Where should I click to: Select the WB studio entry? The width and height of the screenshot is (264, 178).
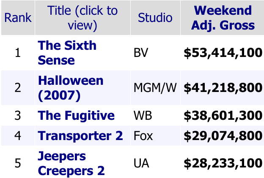pyautogui.click(x=142, y=116)
